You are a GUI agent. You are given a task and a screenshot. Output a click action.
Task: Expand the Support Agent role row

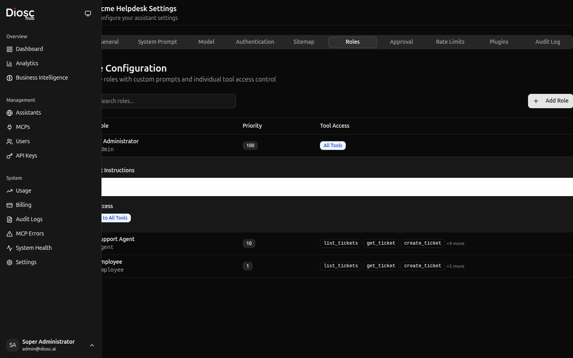pyautogui.click(x=167, y=243)
